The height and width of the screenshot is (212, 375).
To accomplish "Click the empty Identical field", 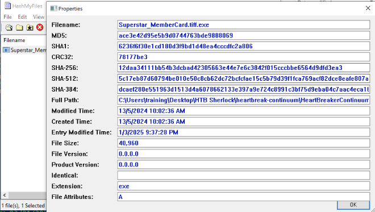I will (x=243, y=176).
